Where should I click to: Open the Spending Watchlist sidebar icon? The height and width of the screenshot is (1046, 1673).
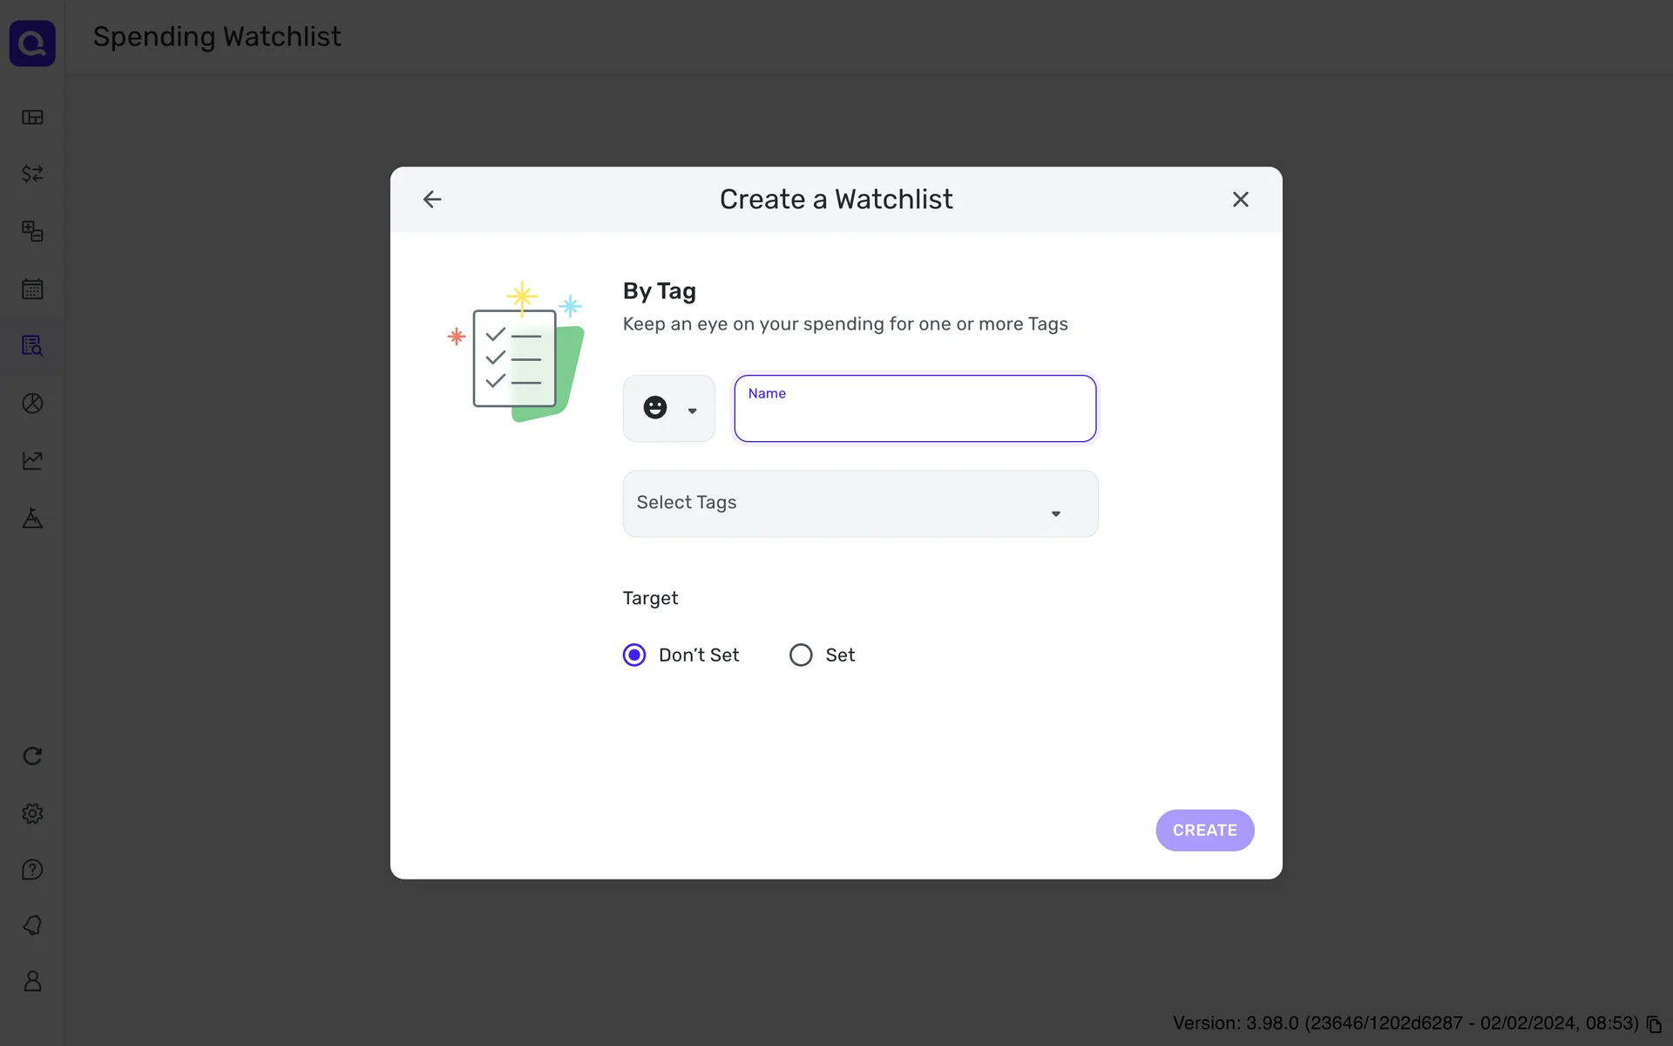[32, 346]
